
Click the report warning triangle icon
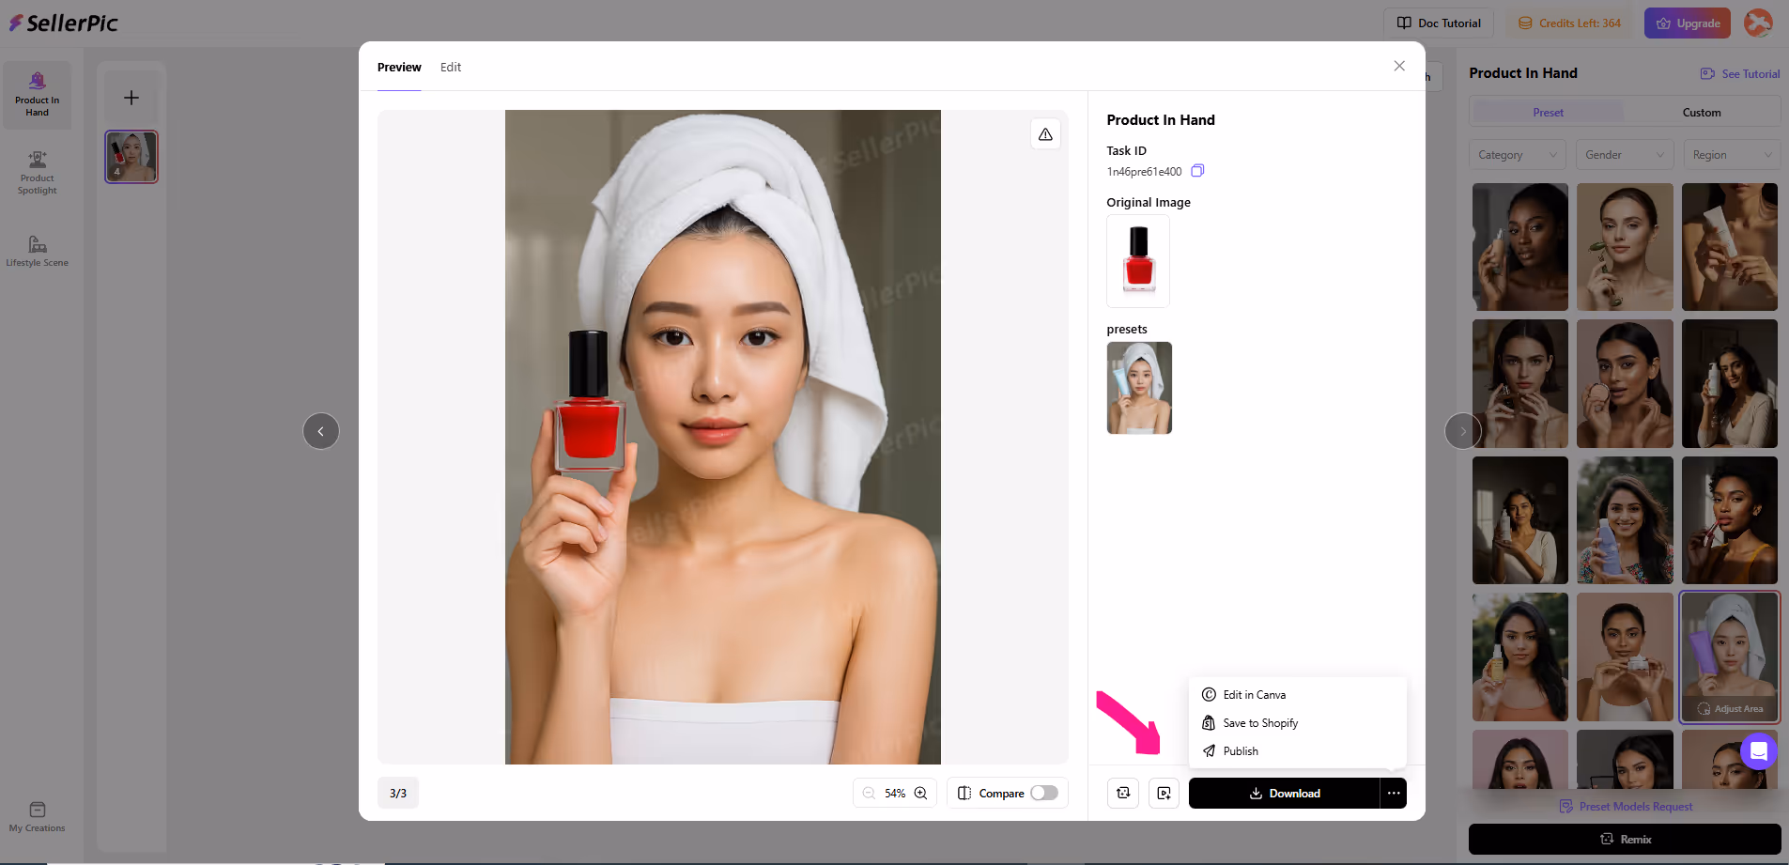click(x=1045, y=134)
